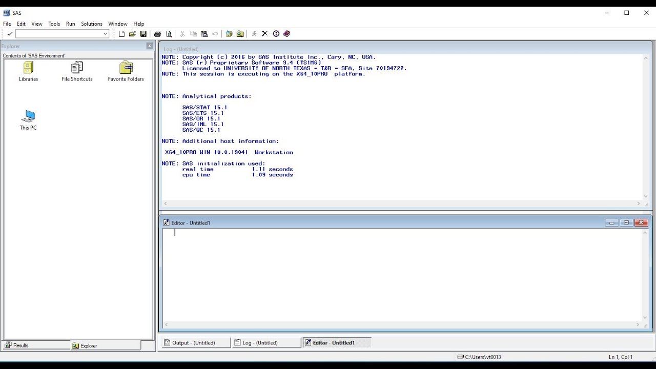Click the Log window scroll down arrow
Viewport: 656px width, 369px height.
point(646,196)
